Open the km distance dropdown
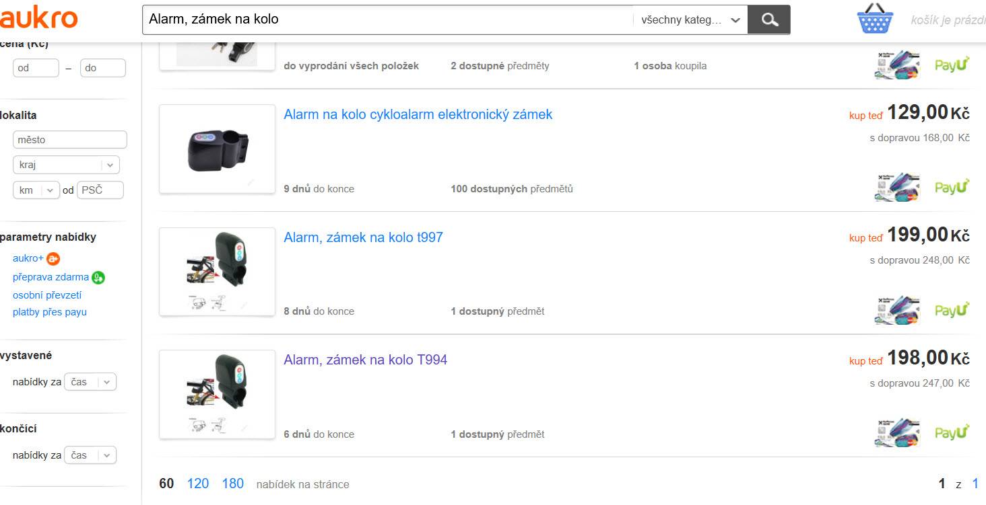Screen dimensions: 986x505 [x=36, y=190]
